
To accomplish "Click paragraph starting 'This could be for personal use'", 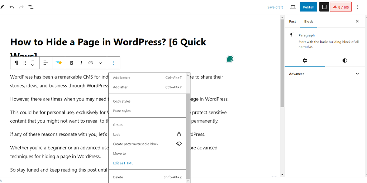I will [x=118, y=117].
